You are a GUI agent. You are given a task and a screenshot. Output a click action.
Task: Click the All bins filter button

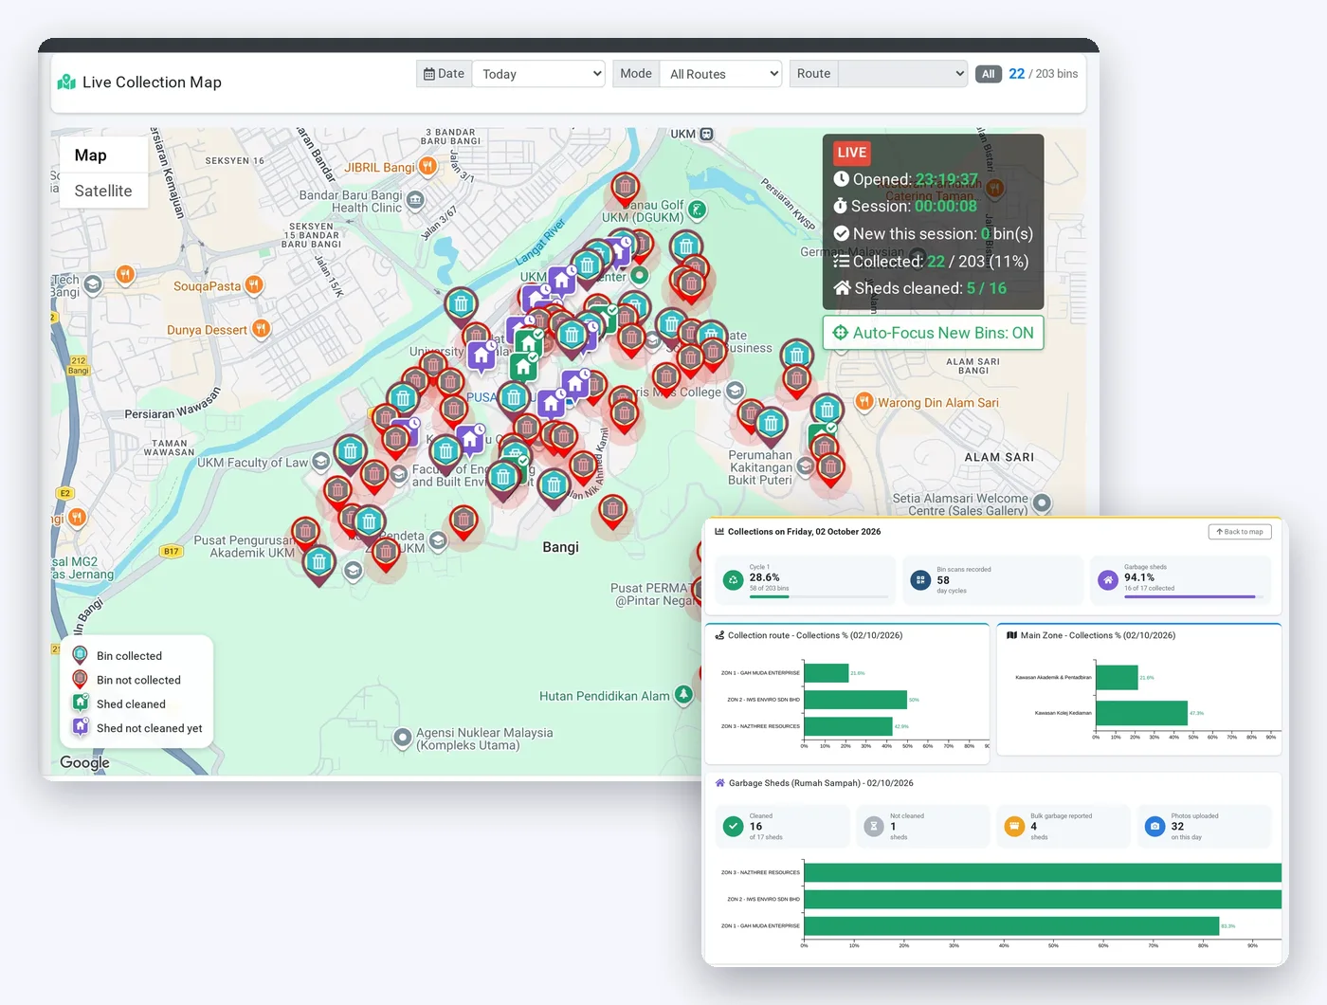coord(989,74)
